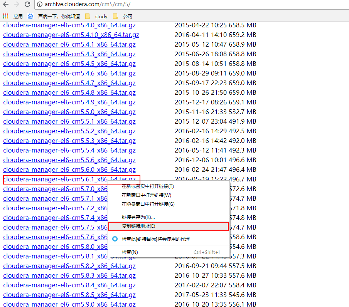This screenshot has width=349, height=307.
Task: Click date text 2015-08-29 09:11
Action: point(201,73)
